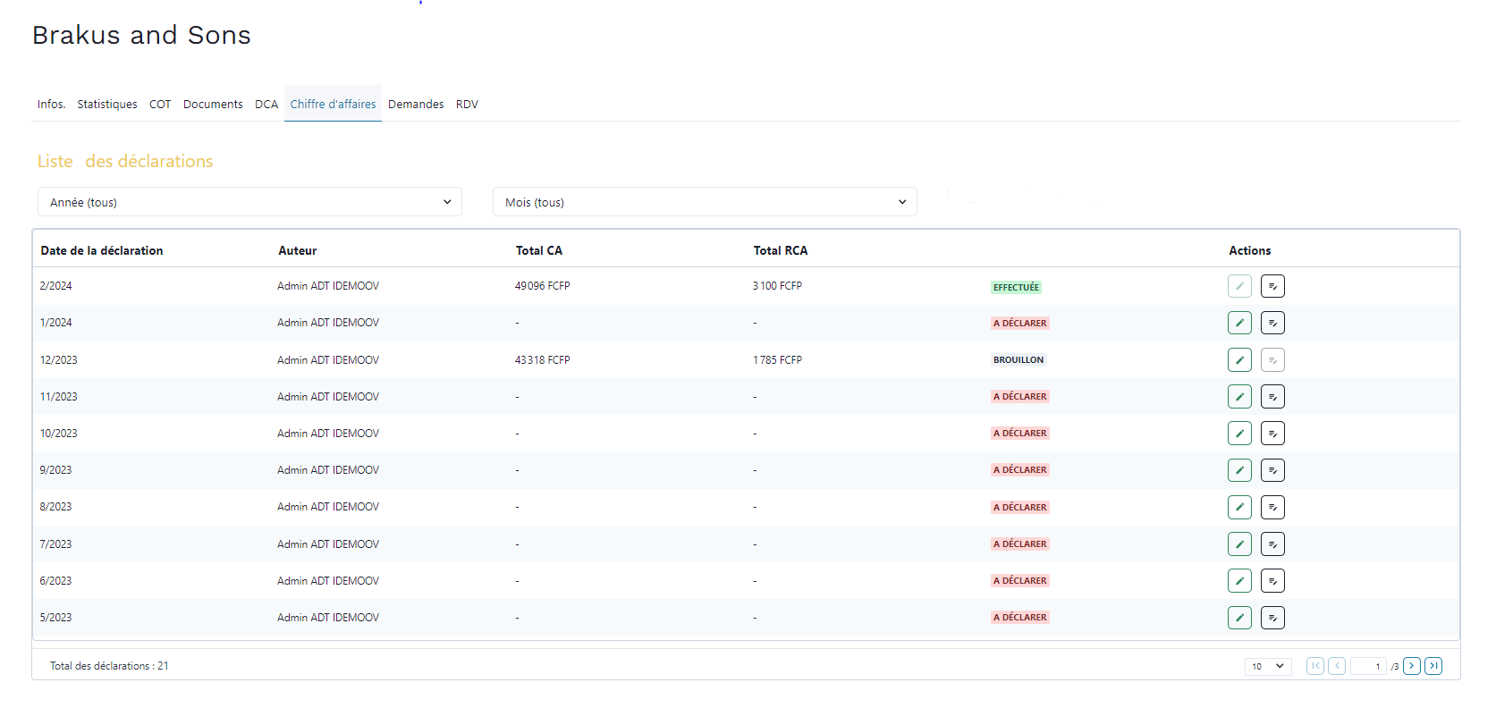Click the Total des déclarations : 21 text
This screenshot has width=1496, height=708.
109,666
